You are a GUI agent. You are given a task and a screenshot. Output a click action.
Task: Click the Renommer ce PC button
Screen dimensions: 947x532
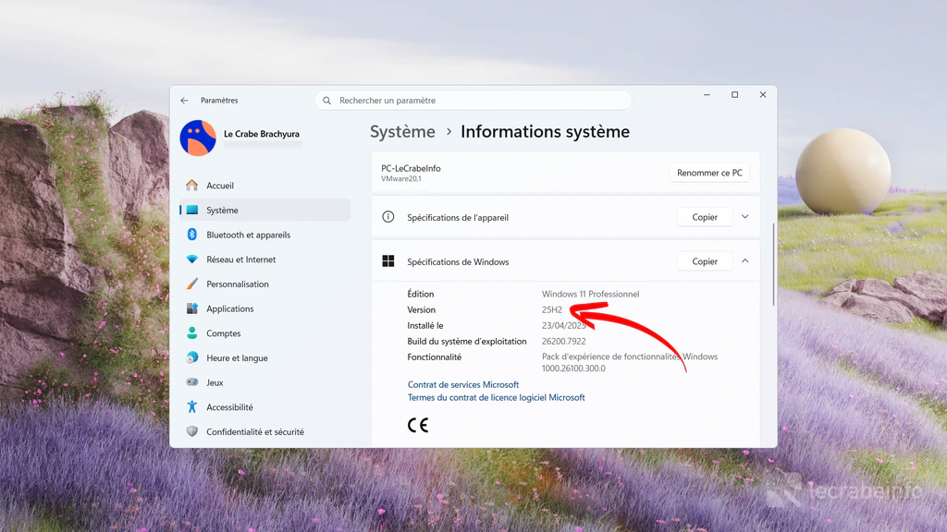pos(710,172)
